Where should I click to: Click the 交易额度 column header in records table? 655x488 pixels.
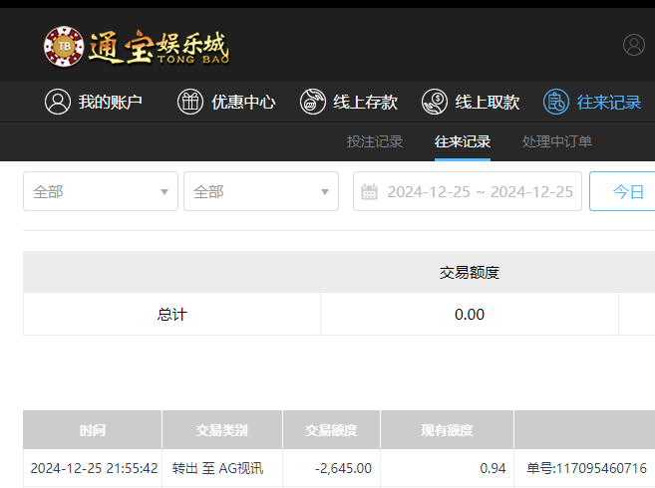tap(331, 429)
